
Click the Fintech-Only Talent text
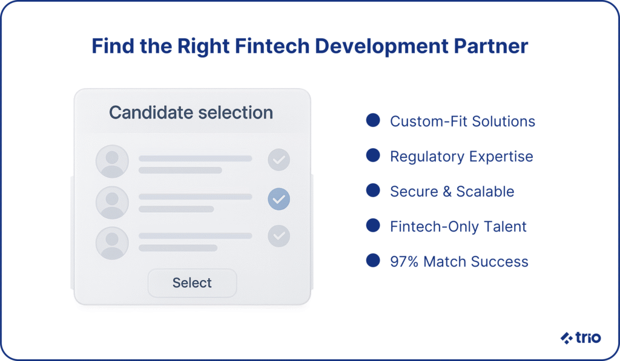click(x=458, y=226)
